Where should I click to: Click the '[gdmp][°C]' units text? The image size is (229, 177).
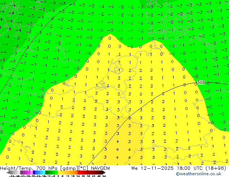(74, 168)
